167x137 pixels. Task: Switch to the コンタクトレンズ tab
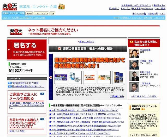[41, 14]
